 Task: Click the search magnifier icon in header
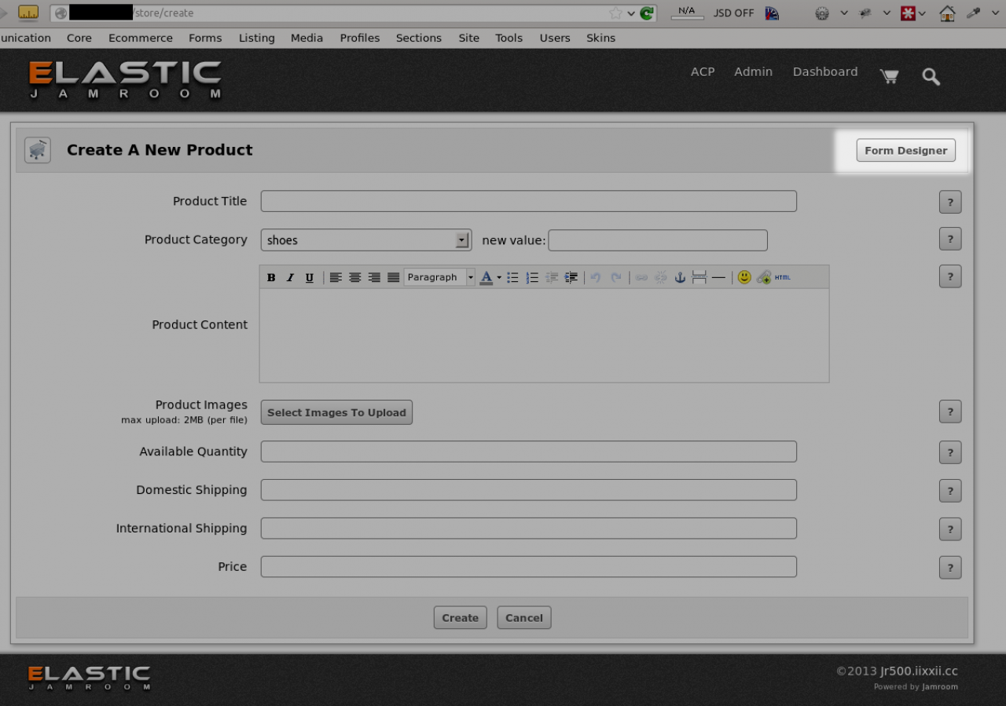click(931, 76)
